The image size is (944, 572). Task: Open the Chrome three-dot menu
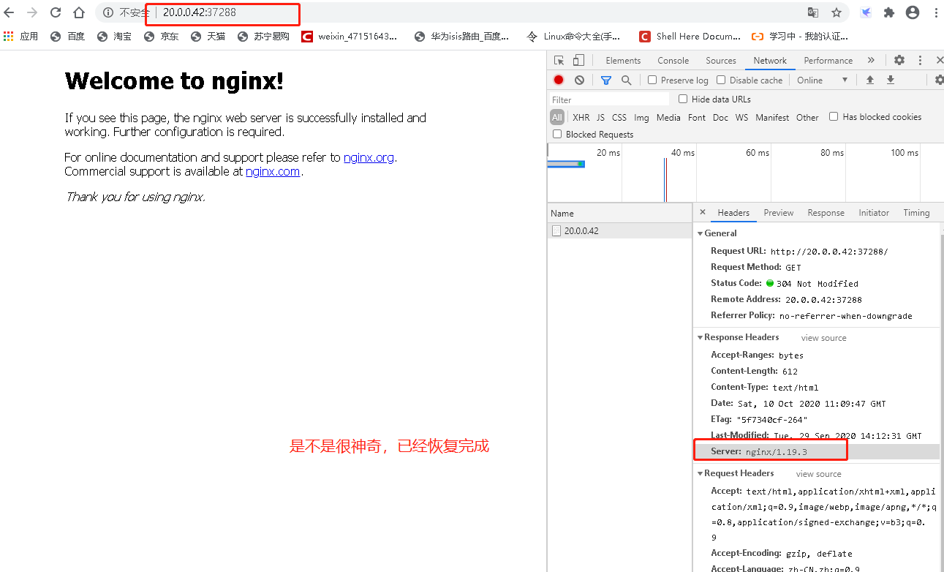coord(936,12)
